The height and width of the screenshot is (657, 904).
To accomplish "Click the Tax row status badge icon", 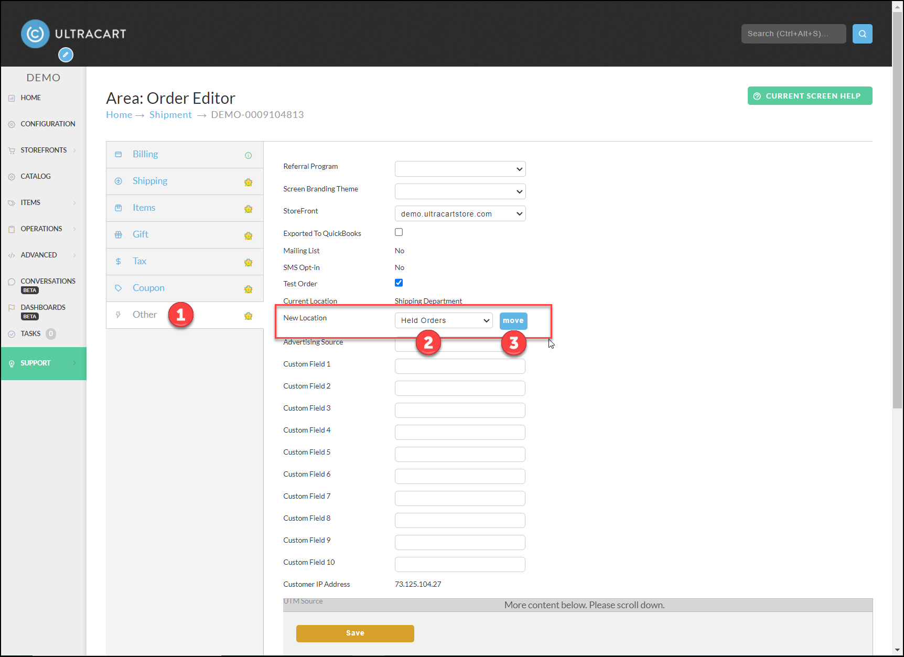I will (x=249, y=262).
